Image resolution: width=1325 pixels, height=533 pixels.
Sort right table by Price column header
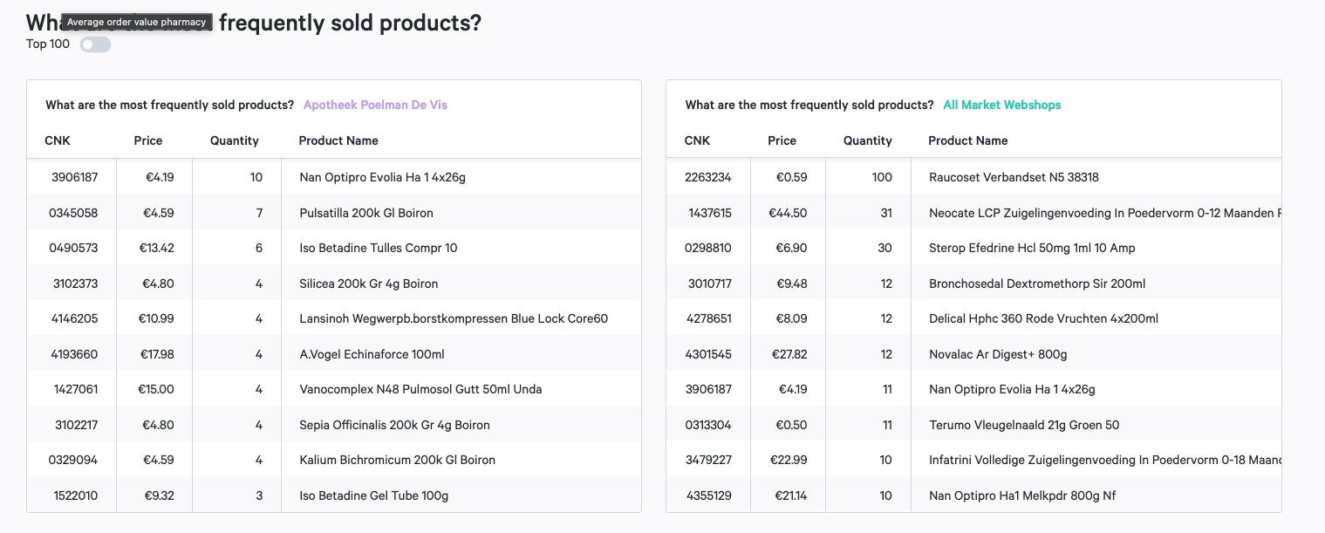click(x=782, y=140)
